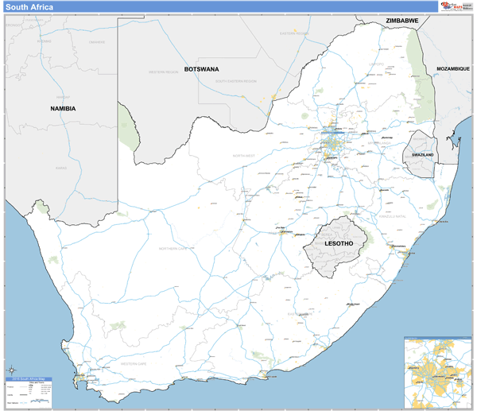Click the KWAZULU NATAL province label
This screenshot has height=411, width=477.
[393, 216]
